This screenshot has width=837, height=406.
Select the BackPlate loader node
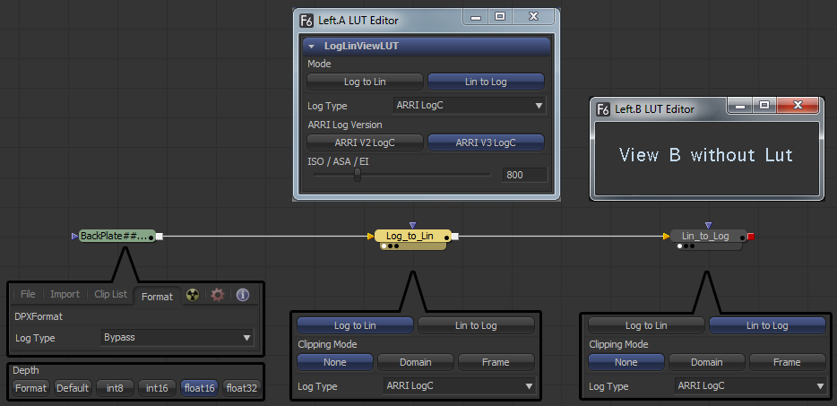point(116,237)
